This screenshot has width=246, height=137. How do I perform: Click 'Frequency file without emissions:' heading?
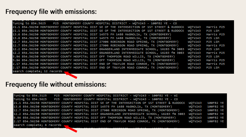click(x=56, y=84)
